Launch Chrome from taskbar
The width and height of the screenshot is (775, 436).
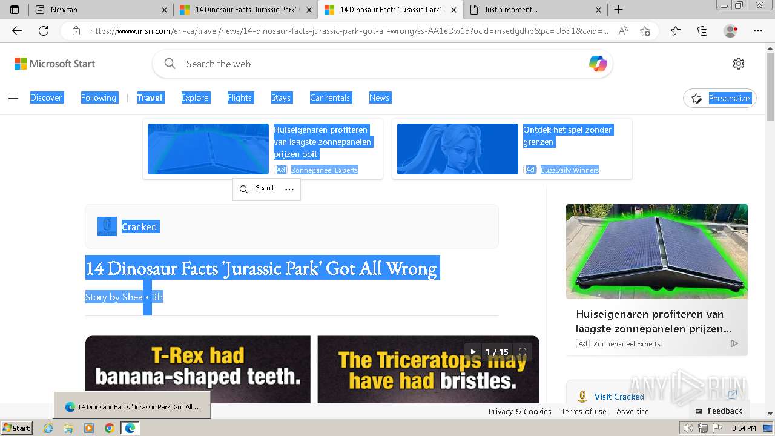(x=109, y=428)
